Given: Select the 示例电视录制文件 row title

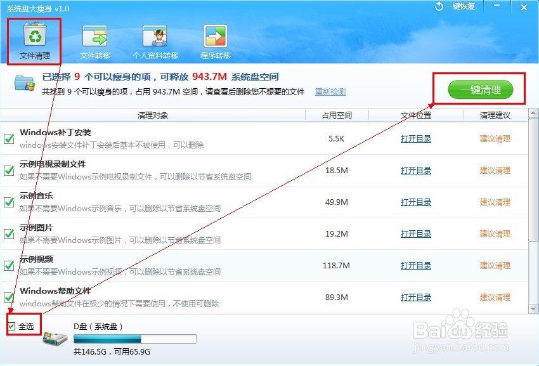Looking at the screenshot, I should coord(53,164).
